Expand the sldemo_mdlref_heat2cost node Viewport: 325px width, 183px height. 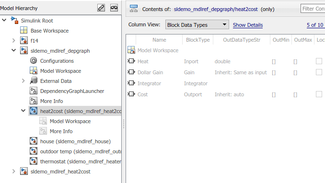click(14, 172)
